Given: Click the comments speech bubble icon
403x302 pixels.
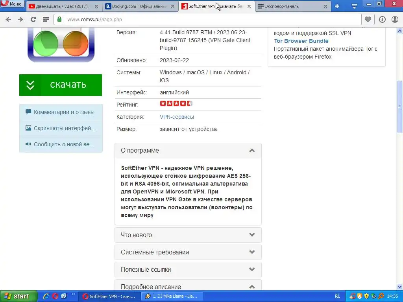Looking at the screenshot, I should (x=28, y=112).
